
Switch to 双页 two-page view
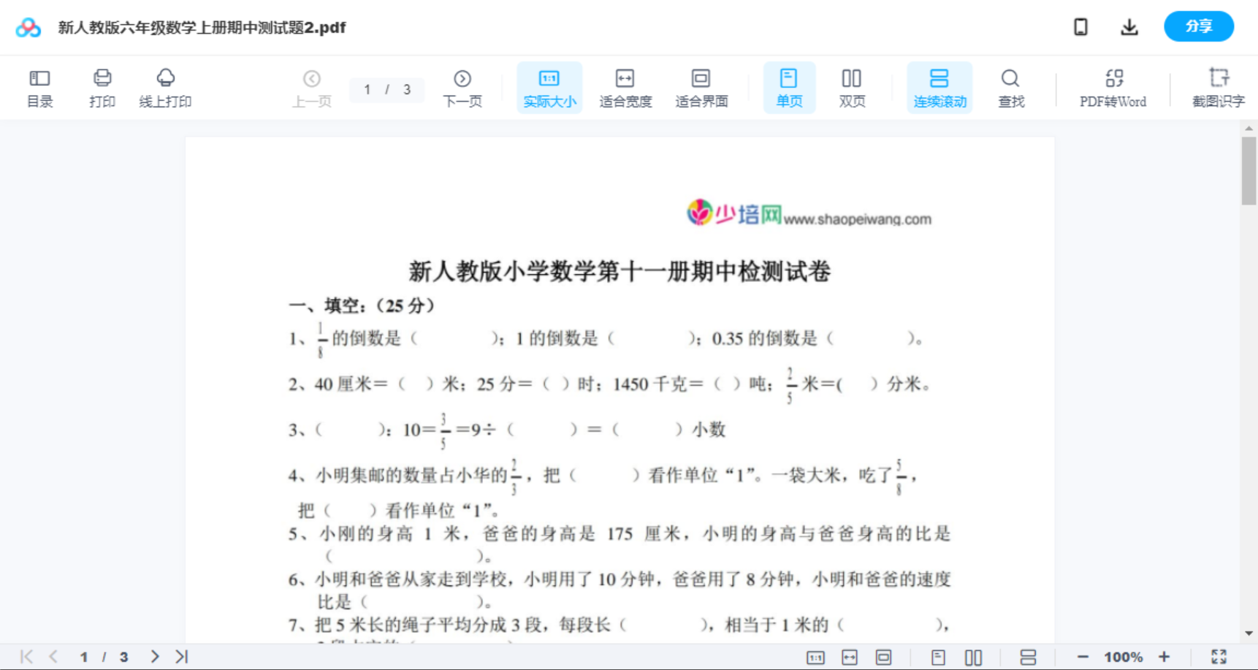pos(852,86)
